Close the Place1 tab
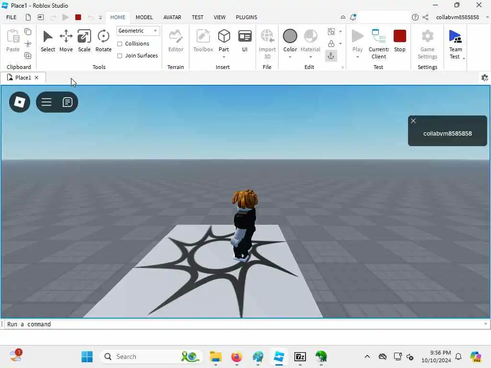The height and width of the screenshot is (368, 491). click(36, 78)
